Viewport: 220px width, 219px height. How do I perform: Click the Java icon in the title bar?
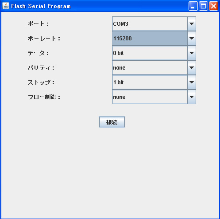pyautogui.click(x=6, y=6)
